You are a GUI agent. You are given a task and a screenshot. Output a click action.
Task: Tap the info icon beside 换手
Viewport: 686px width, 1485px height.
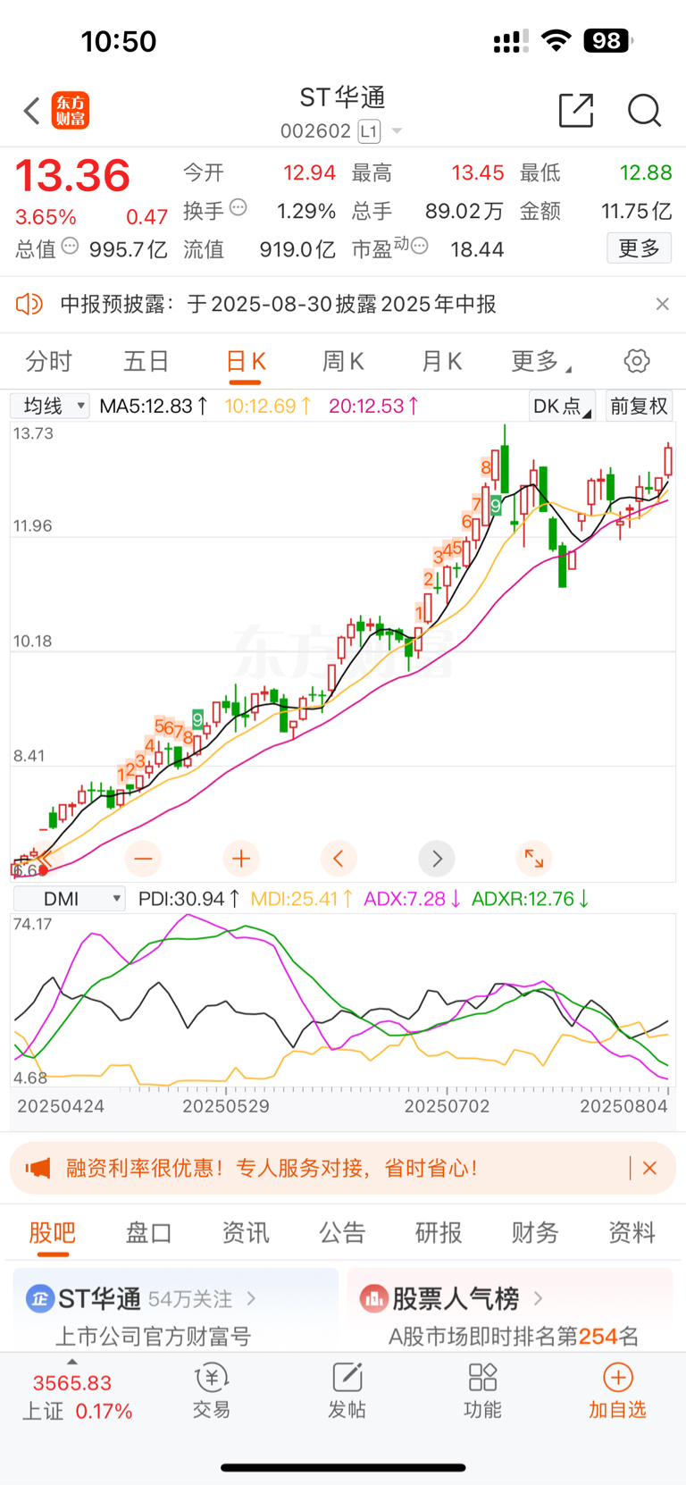tap(238, 207)
